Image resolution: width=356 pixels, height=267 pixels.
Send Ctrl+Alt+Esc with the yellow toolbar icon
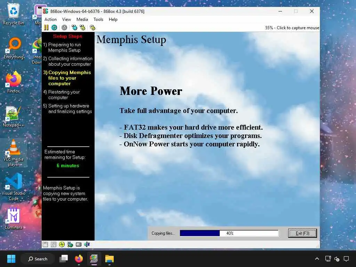[x=82, y=27]
